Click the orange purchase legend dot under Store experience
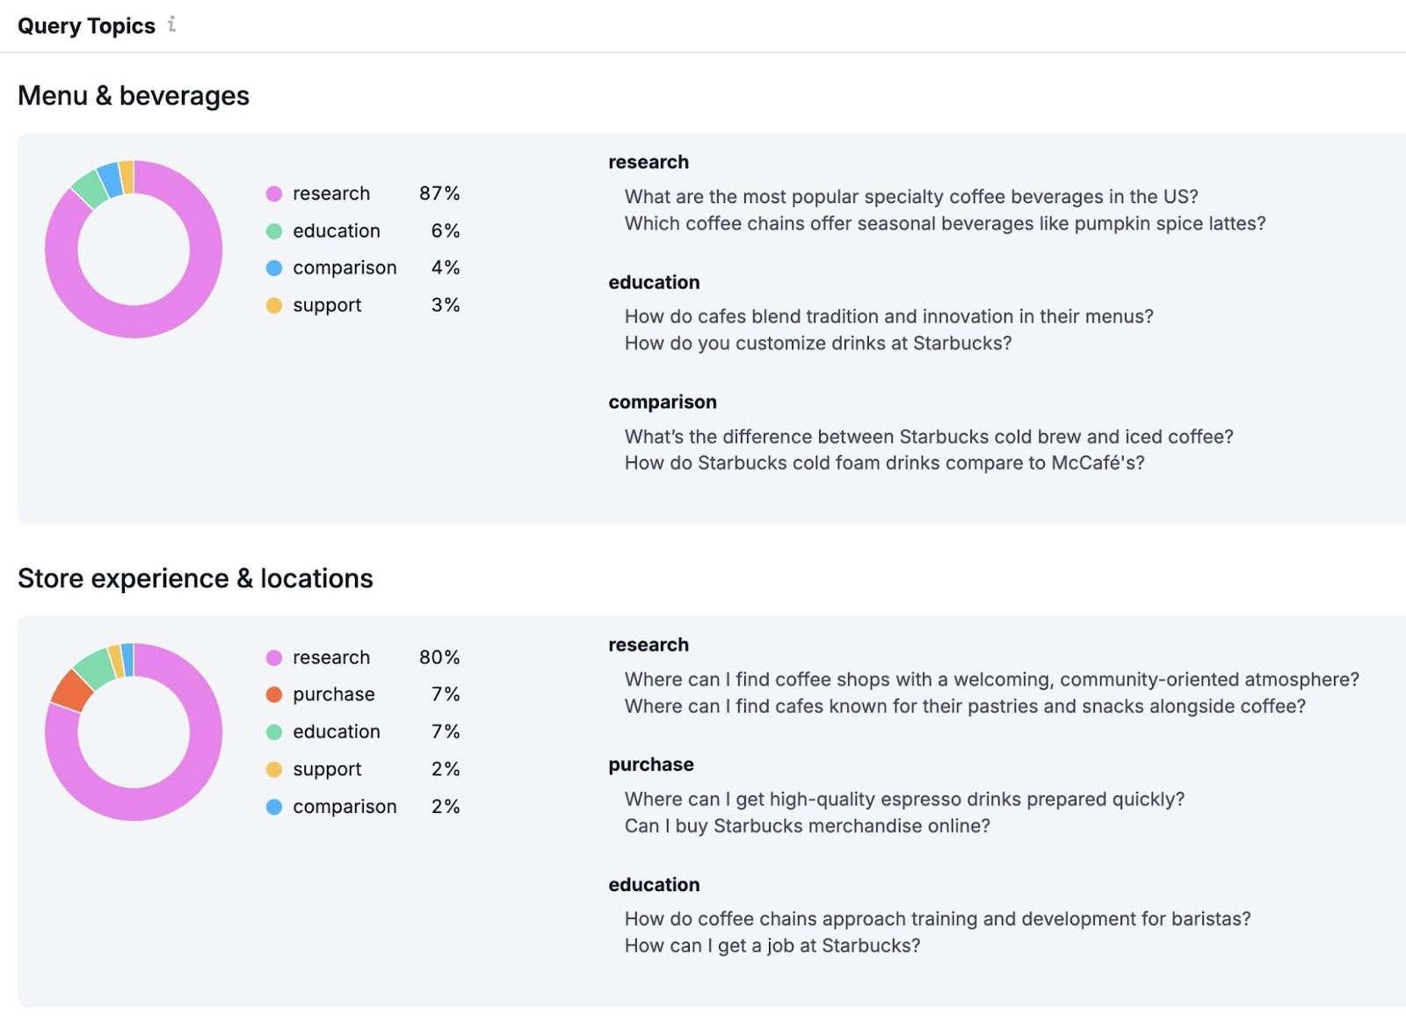 pyautogui.click(x=274, y=693)
